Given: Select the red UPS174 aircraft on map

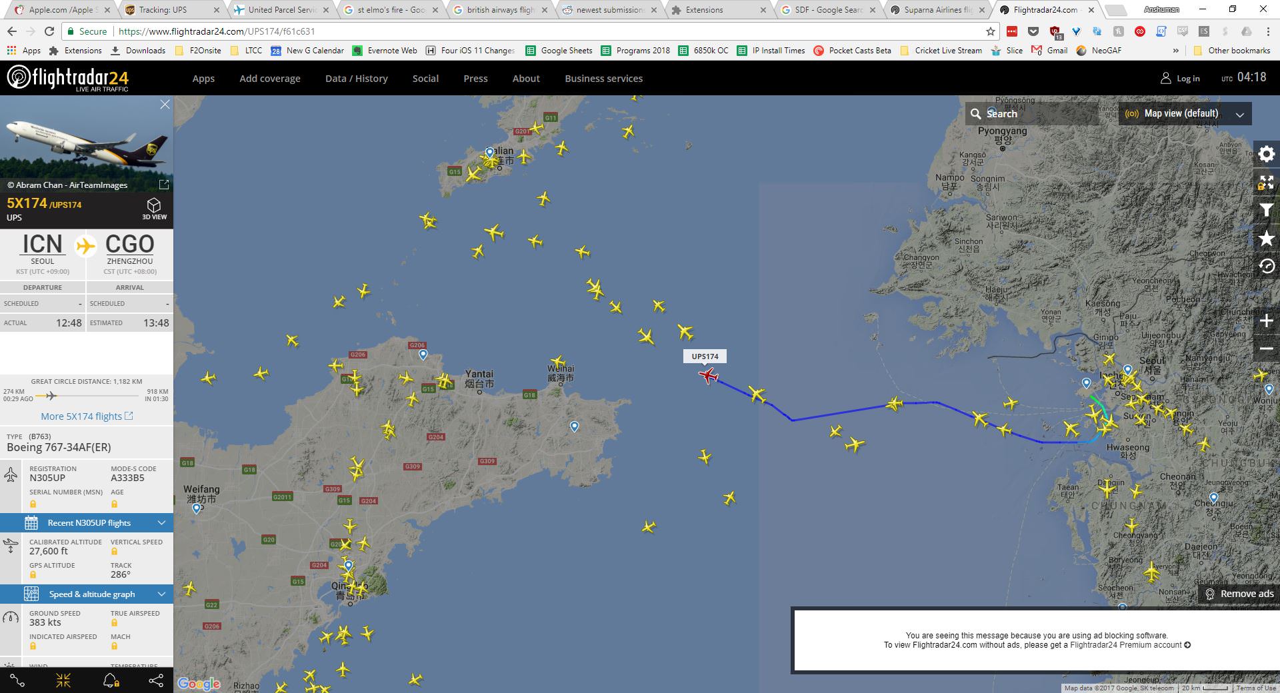Looking at the screenshot, I should tap(708, 376).
